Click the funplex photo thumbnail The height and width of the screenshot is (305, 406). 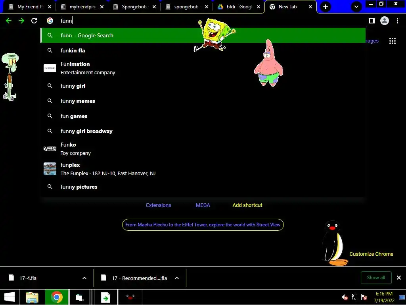tap(50, 169)
